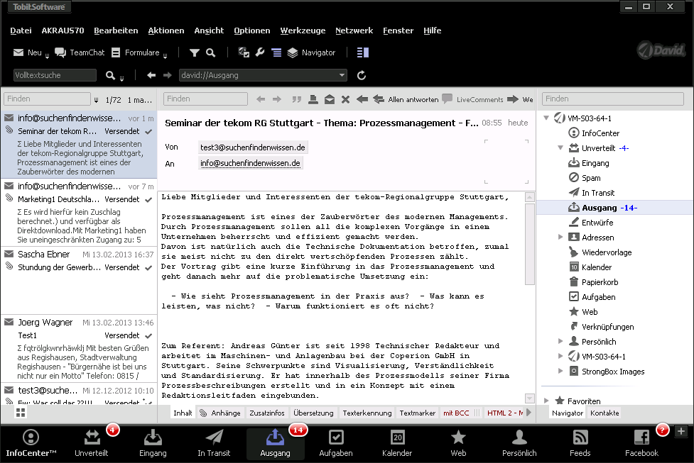Open Kalender in the bottom dock

pos(397,442)
